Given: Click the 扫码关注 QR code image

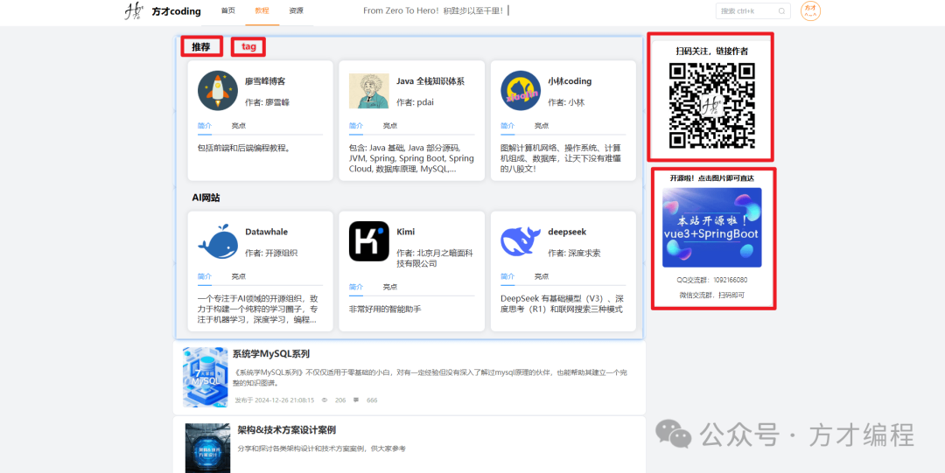Looking at the screenshot, I should (711, 105).
